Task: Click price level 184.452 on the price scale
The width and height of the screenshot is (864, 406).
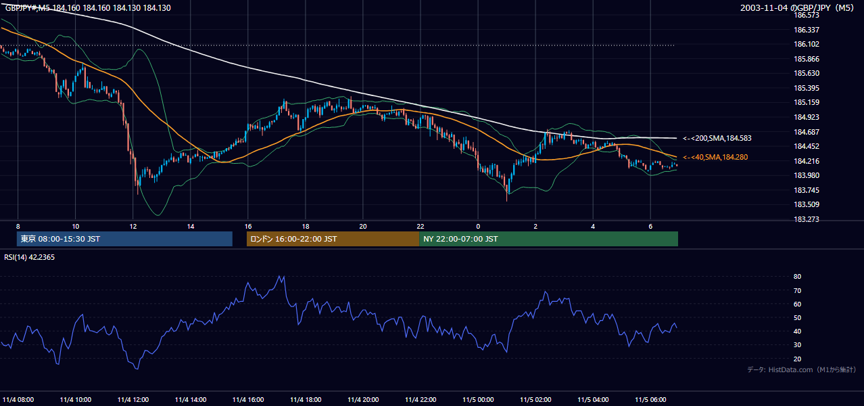Action: (x=807, y=146)
